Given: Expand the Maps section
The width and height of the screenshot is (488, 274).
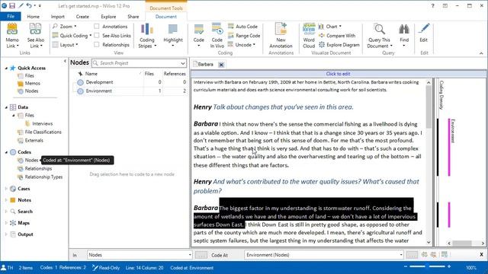Looking at the screenshot, I should click(x=6, y=223).
